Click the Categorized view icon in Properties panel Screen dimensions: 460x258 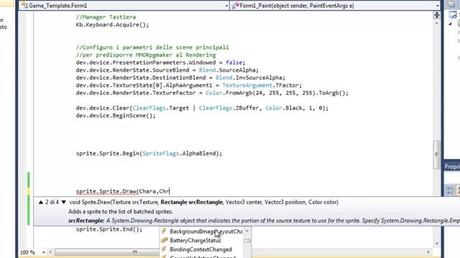[450, 190]
